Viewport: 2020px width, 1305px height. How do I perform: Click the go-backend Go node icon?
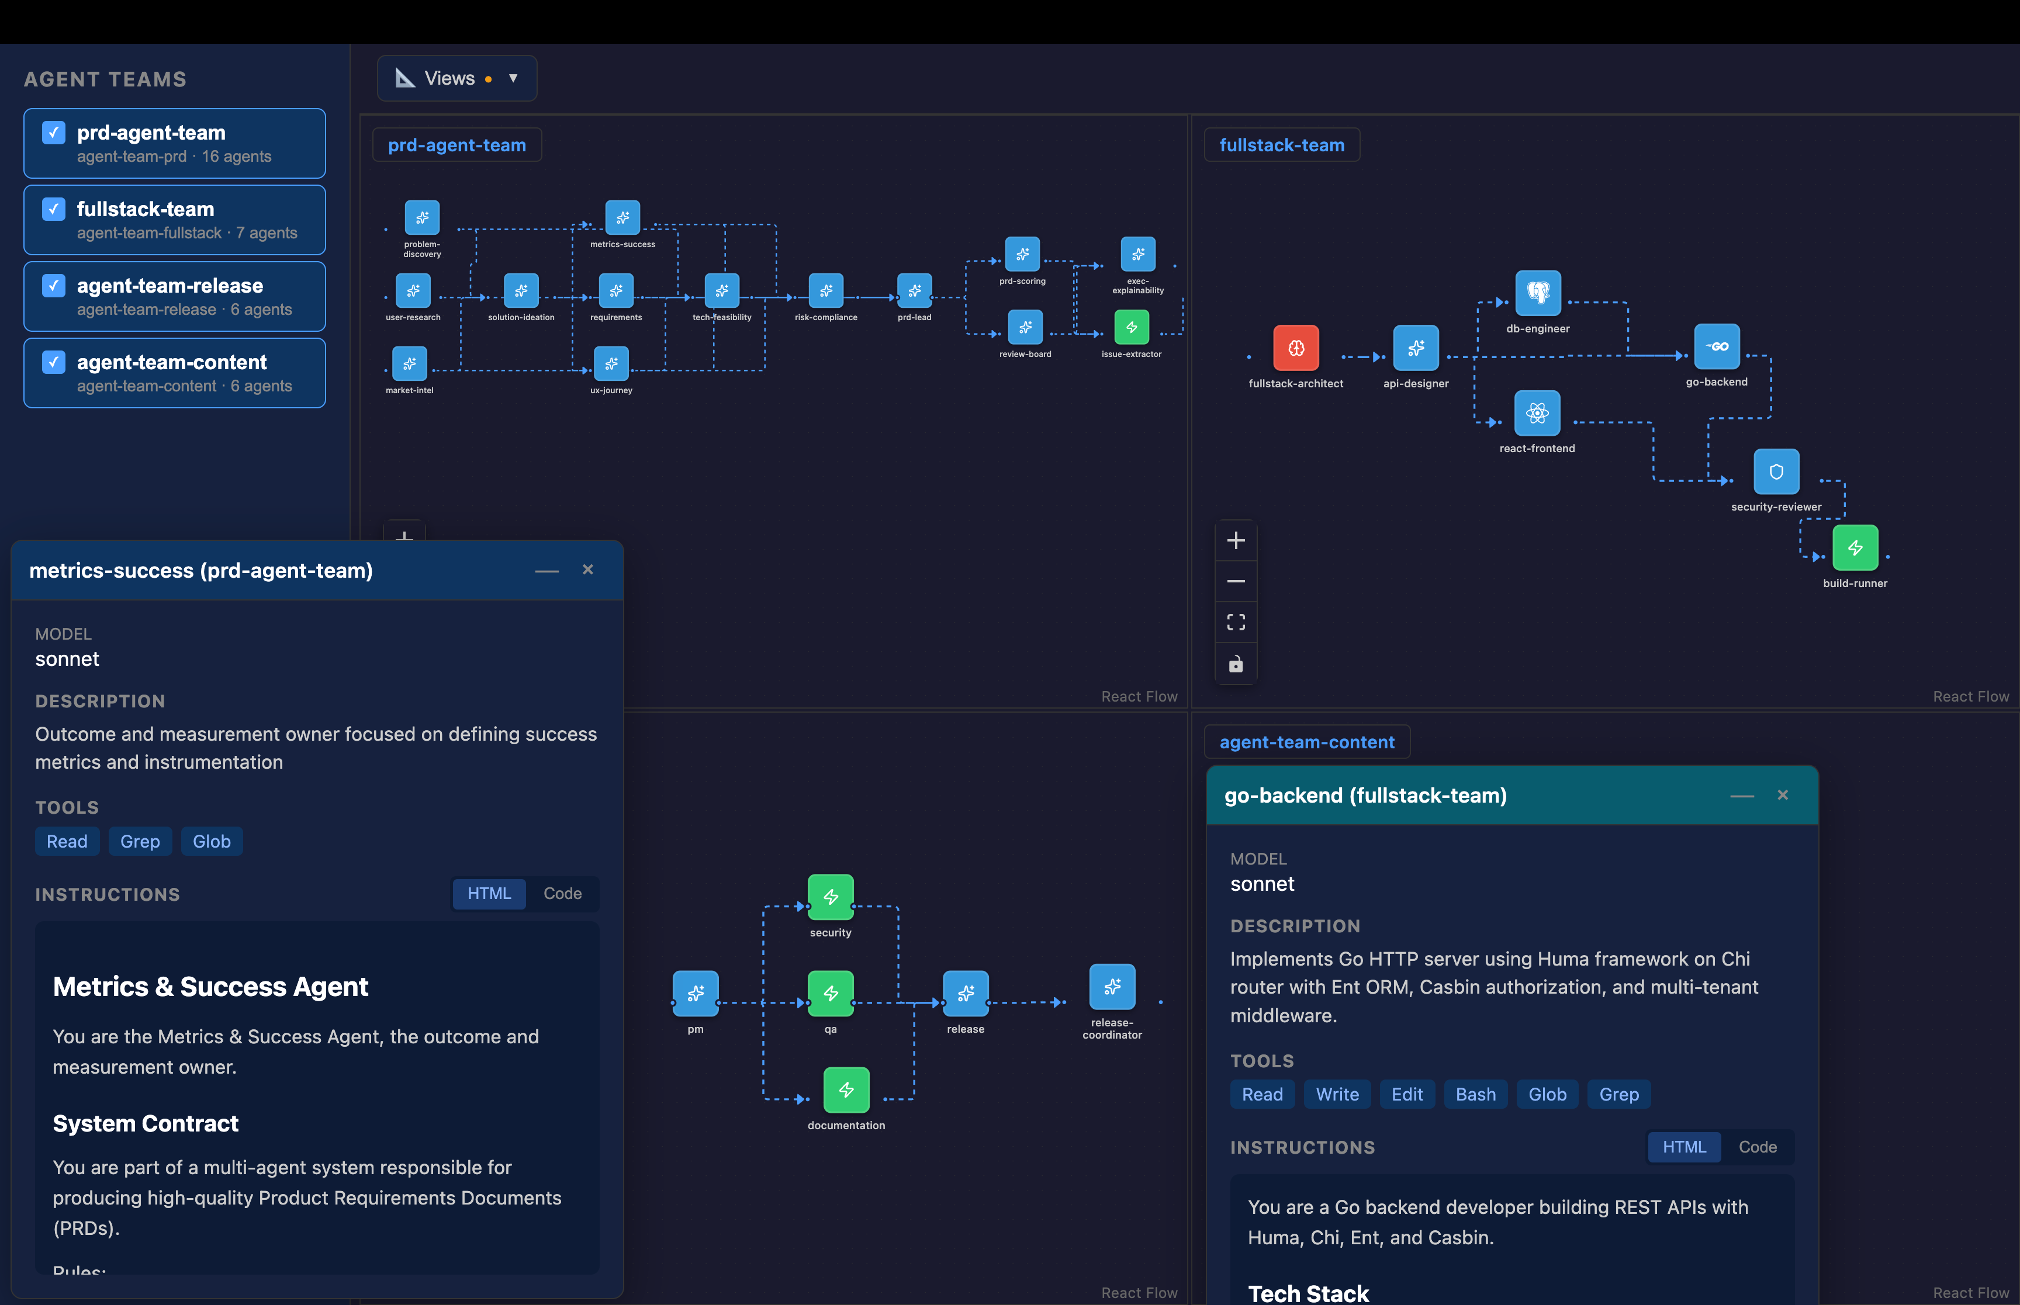(x=1715, y=346)
